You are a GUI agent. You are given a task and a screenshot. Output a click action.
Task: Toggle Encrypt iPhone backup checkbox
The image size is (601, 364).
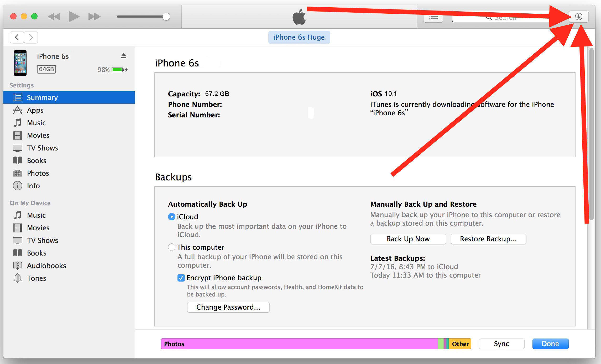pos(180,277)
